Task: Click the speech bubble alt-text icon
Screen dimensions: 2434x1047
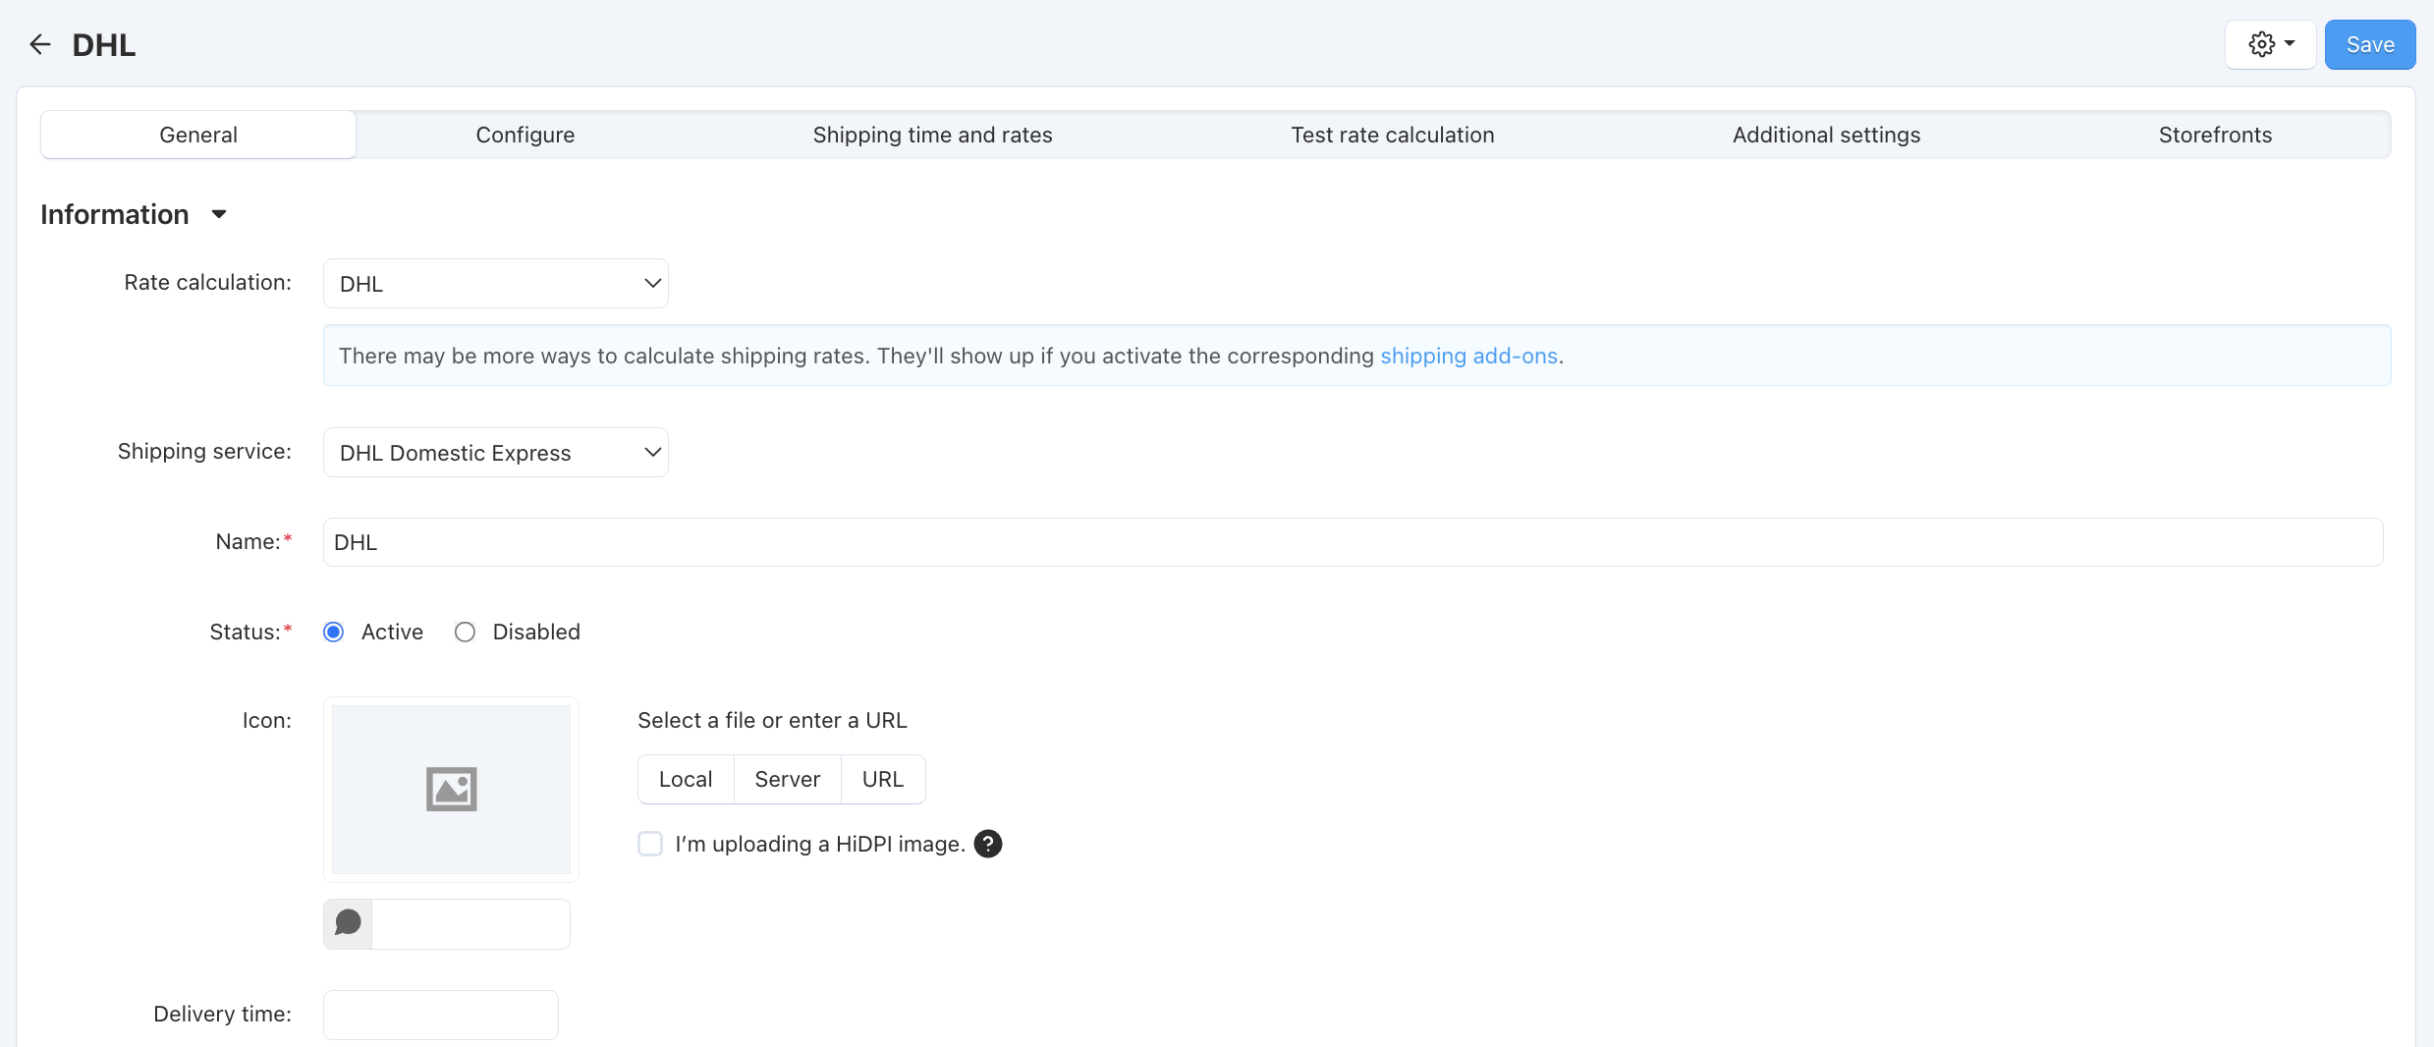Action: 348,923
